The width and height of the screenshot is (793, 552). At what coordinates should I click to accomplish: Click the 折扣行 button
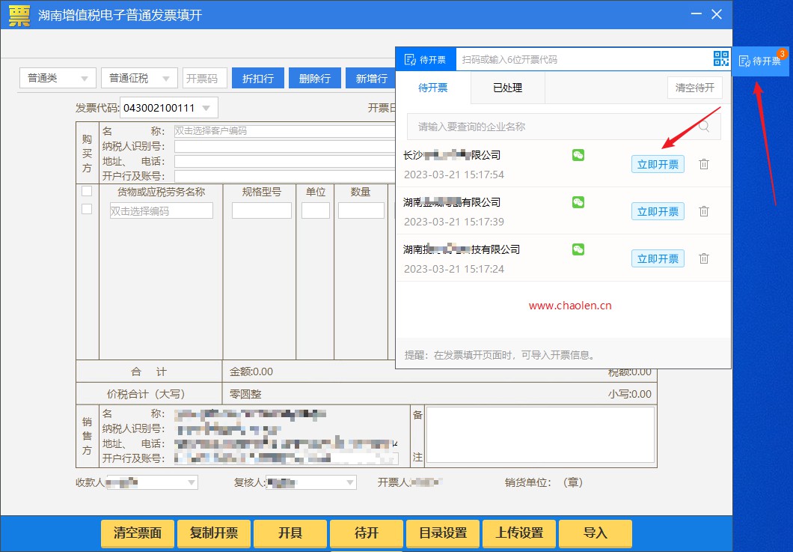coord(258,78)
